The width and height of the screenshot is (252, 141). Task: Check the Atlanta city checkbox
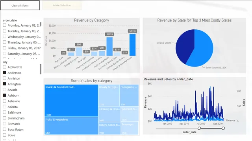pos(4,107)
